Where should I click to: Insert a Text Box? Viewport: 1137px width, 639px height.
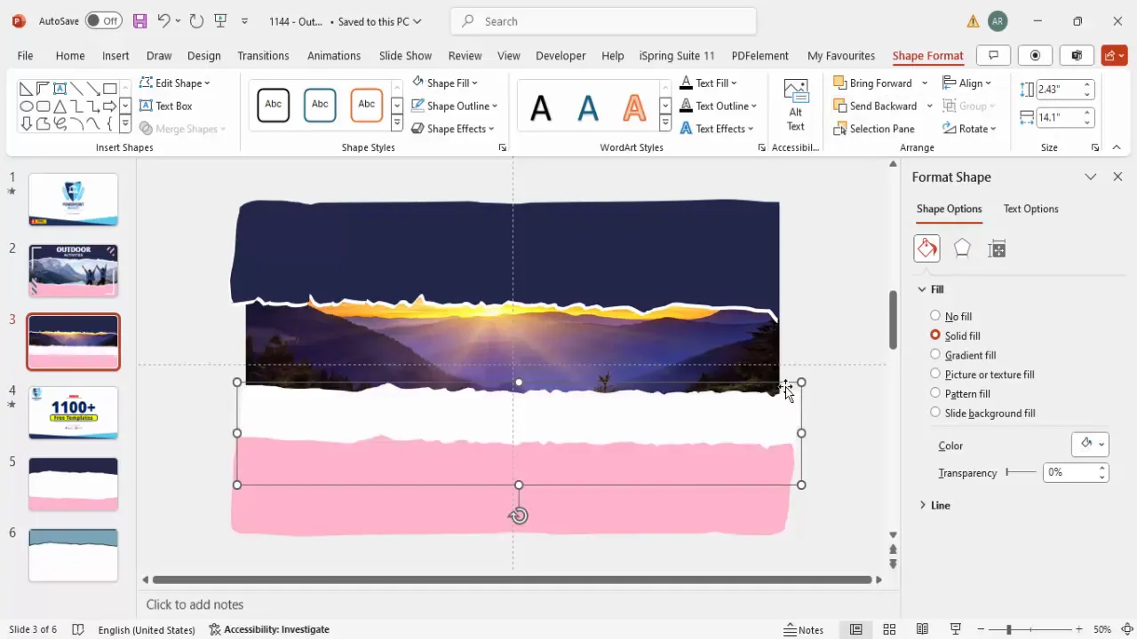coord(166,106)
